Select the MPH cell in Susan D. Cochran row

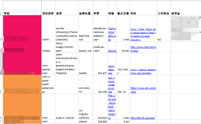tap(48, 107)
